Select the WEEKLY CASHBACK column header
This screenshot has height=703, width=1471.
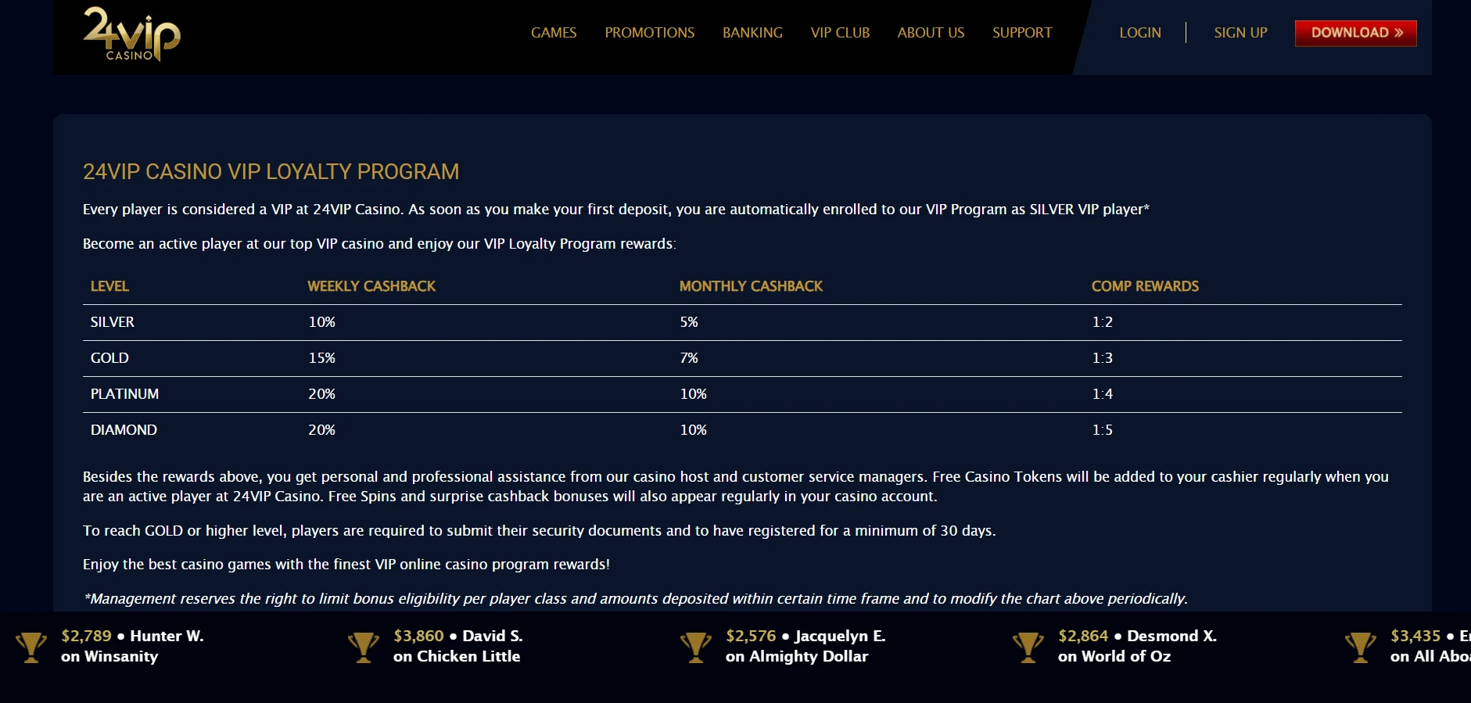coord(371,286)
